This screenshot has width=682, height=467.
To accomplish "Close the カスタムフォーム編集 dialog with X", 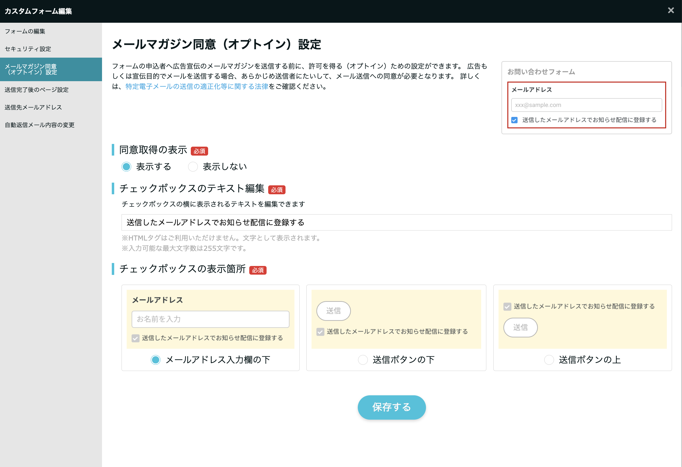I will coord(671,11).
